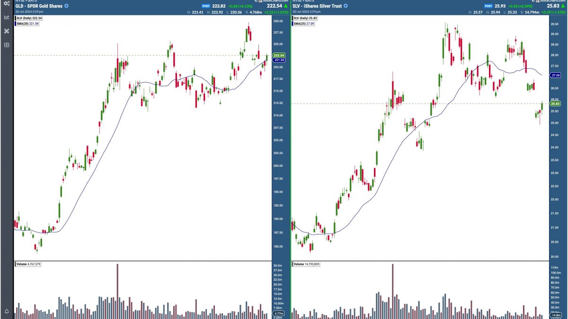Select the Volume 4,767,579 legend label
This screenshot has height=319, width=568.
[29, 264]
